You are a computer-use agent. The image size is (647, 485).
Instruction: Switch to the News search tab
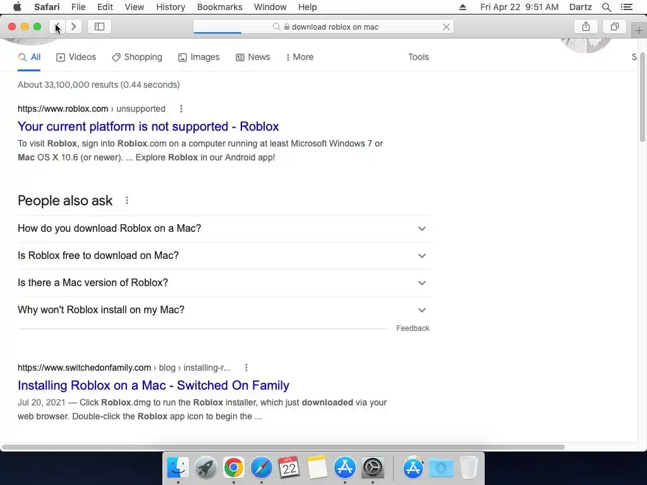[253, 57]
